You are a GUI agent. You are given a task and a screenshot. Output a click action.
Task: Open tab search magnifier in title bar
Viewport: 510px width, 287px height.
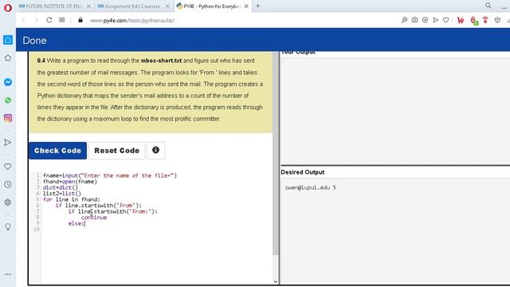pyautogui.click(x=488, y=6)
